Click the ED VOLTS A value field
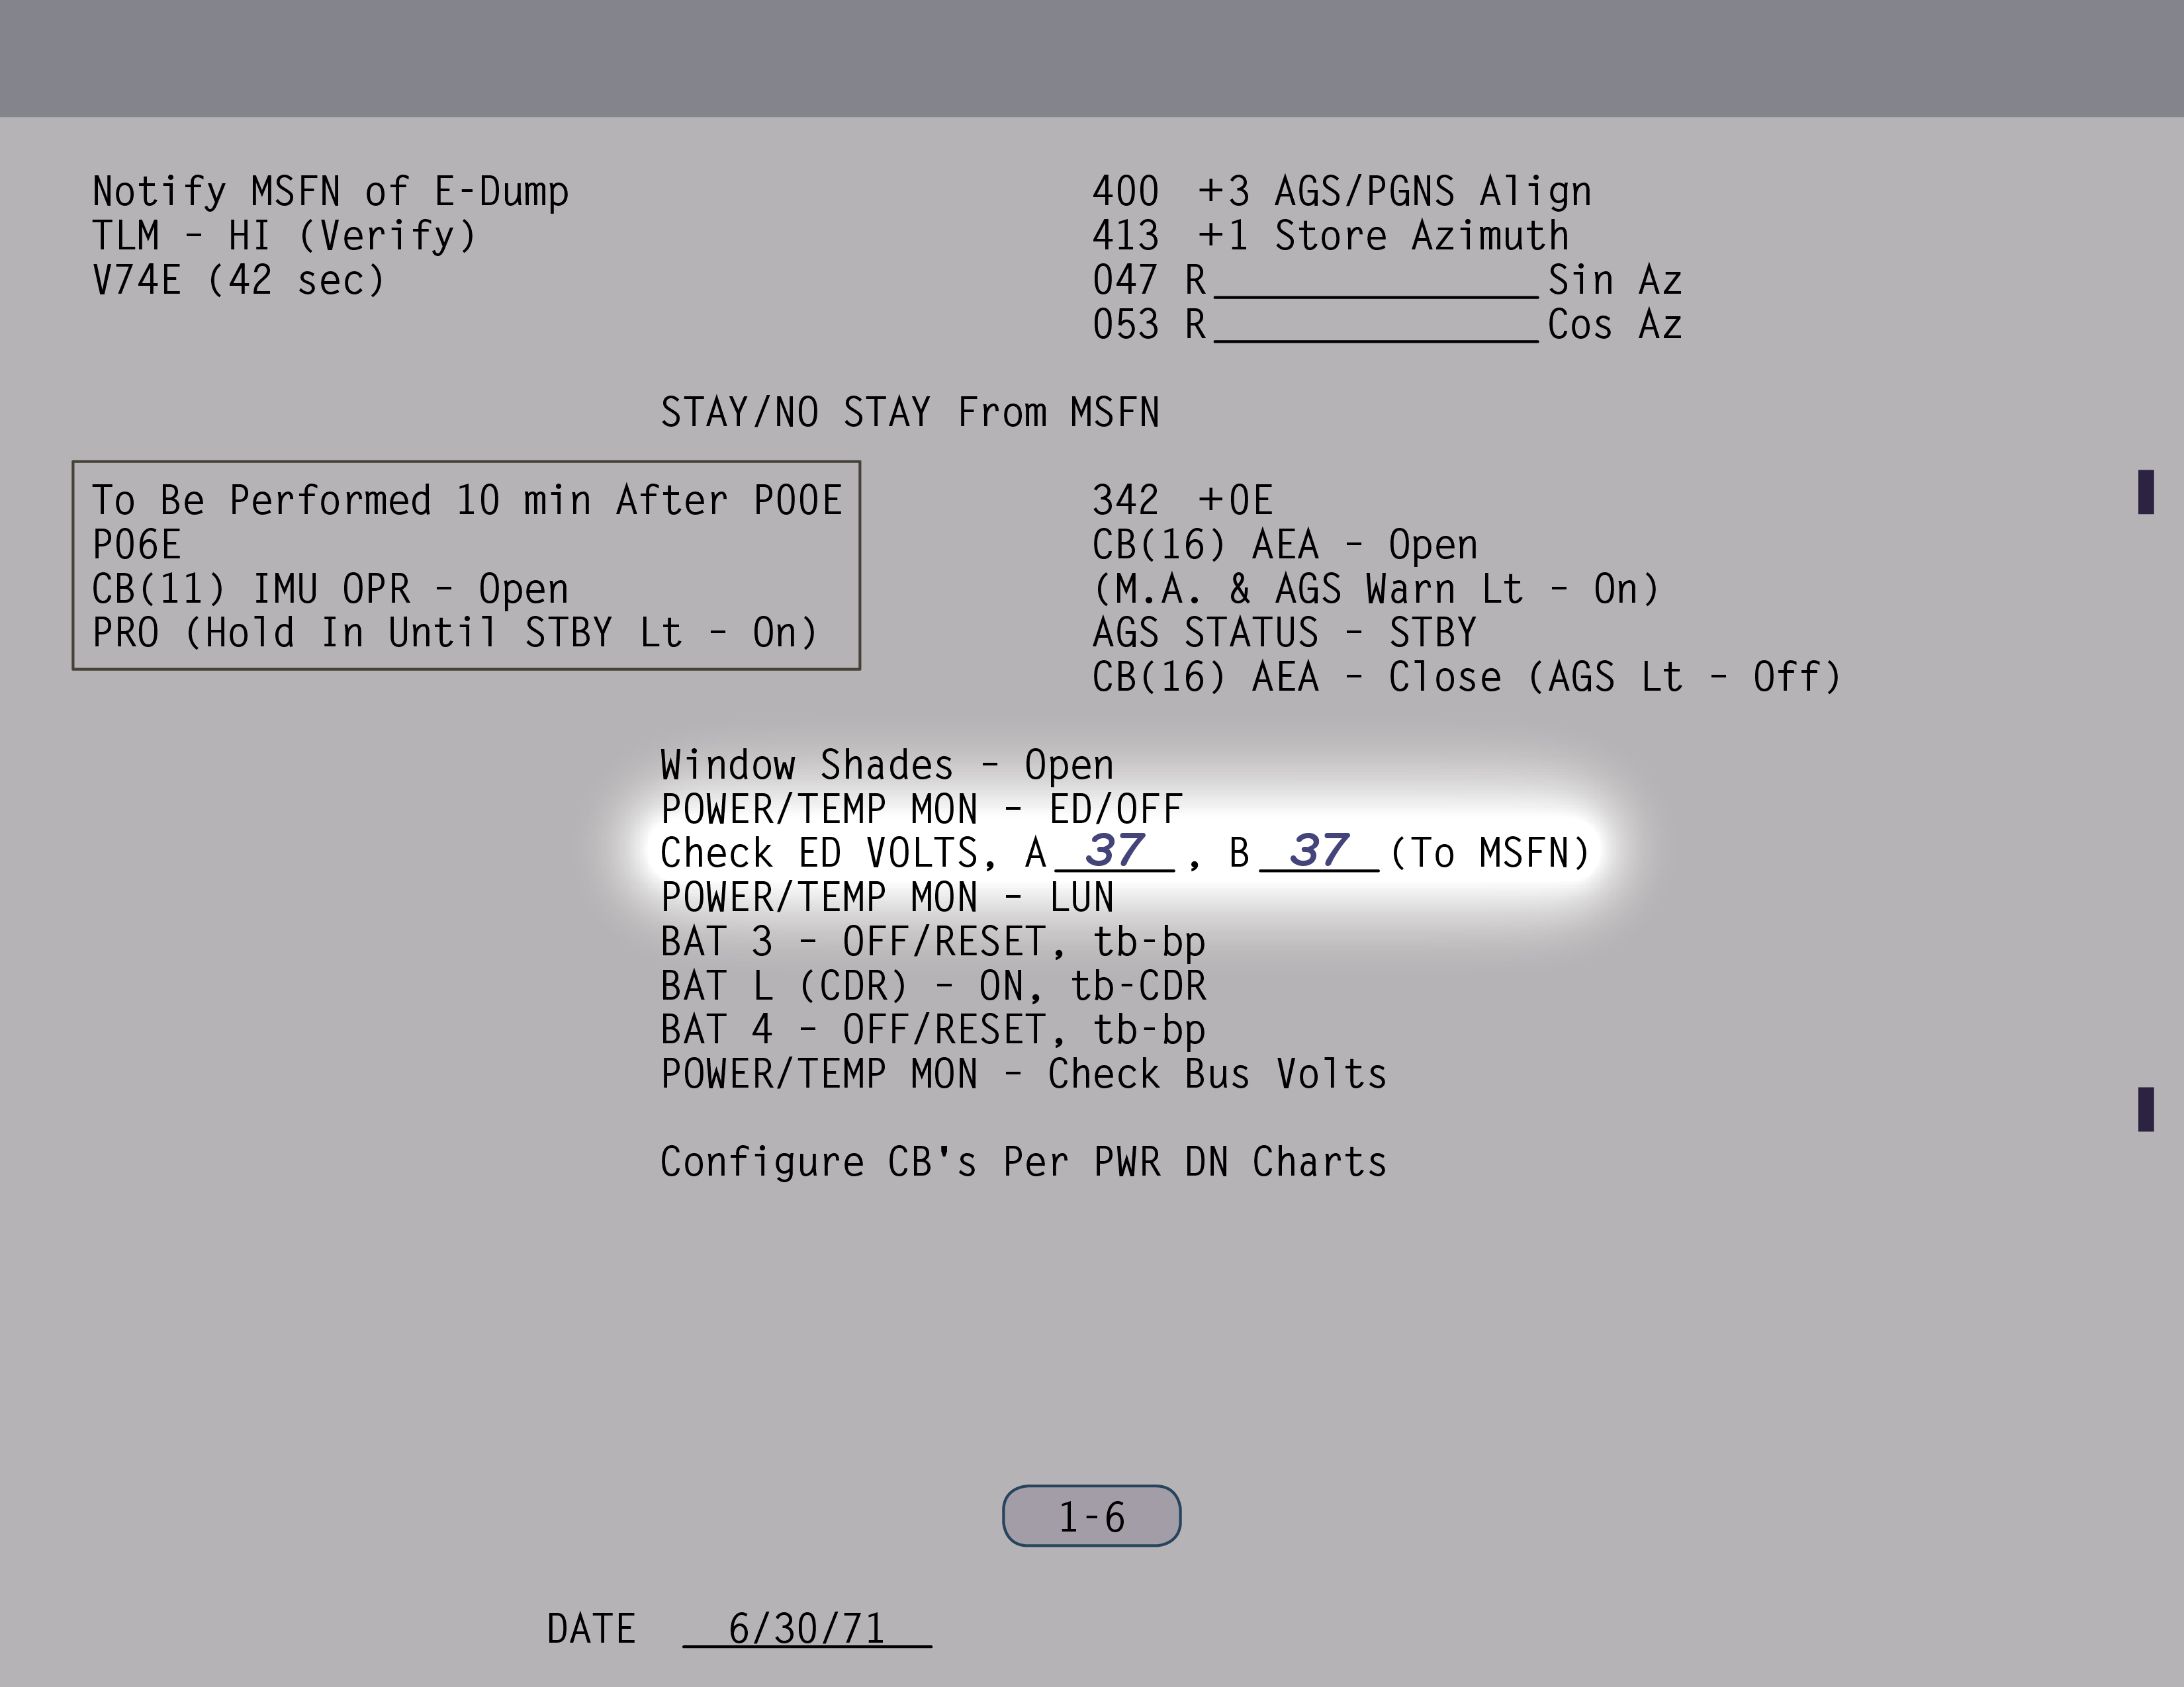Image resolution: width=2184 pixels, height=1687 pixels. point(1114,853)
